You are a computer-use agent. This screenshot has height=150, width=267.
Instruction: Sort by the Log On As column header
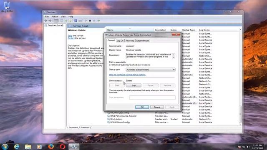click(204, 30)
